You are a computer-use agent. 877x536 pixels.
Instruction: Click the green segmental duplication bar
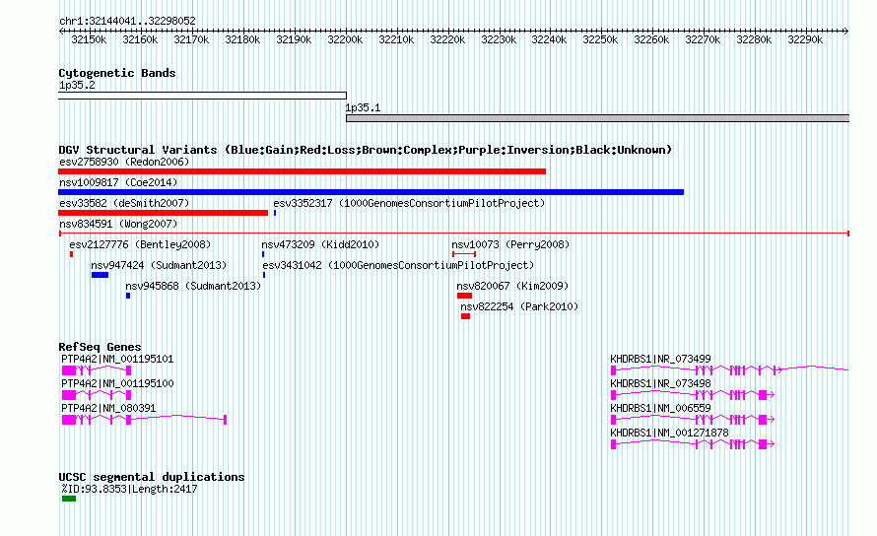pos(69,499)
